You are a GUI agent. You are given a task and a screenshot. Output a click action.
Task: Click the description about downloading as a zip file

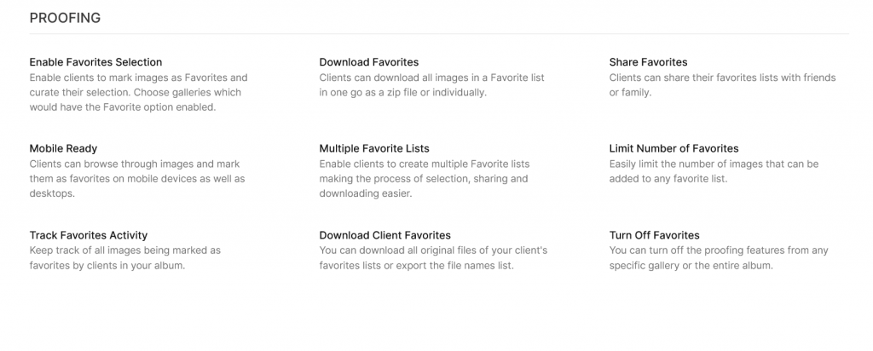pos(431,85)
